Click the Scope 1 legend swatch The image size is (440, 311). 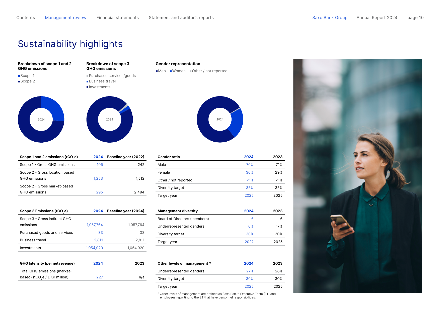pos(19,76)
